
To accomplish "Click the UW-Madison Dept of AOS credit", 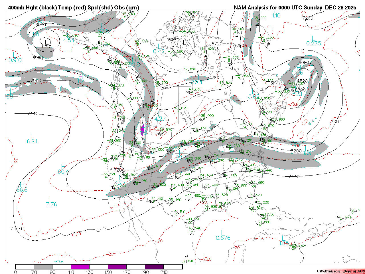I will 340,271.
